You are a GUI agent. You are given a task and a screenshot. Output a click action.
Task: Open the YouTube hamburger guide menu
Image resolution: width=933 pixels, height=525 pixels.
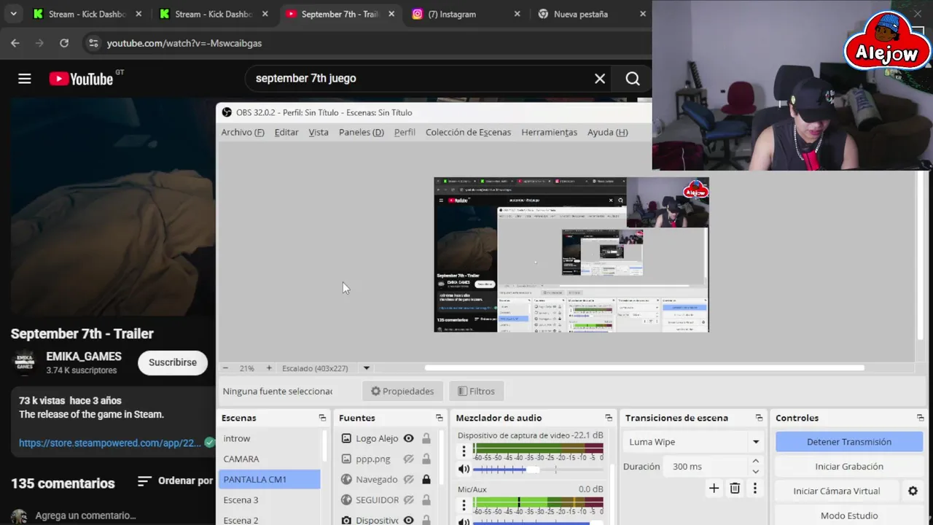[x=25, y=79]
